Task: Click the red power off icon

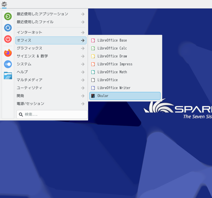Action: pyautogui.click(x=8, y=39)
